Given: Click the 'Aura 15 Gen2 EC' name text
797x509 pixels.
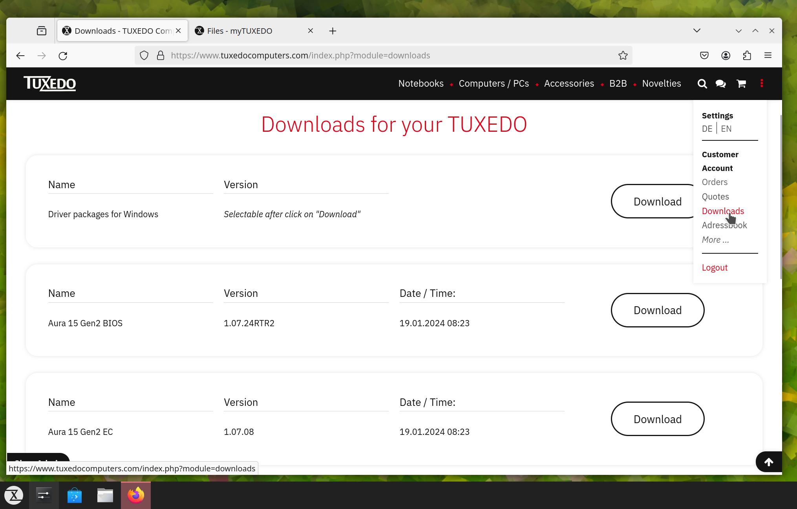Looking at the screenshot, I should 80,432.
